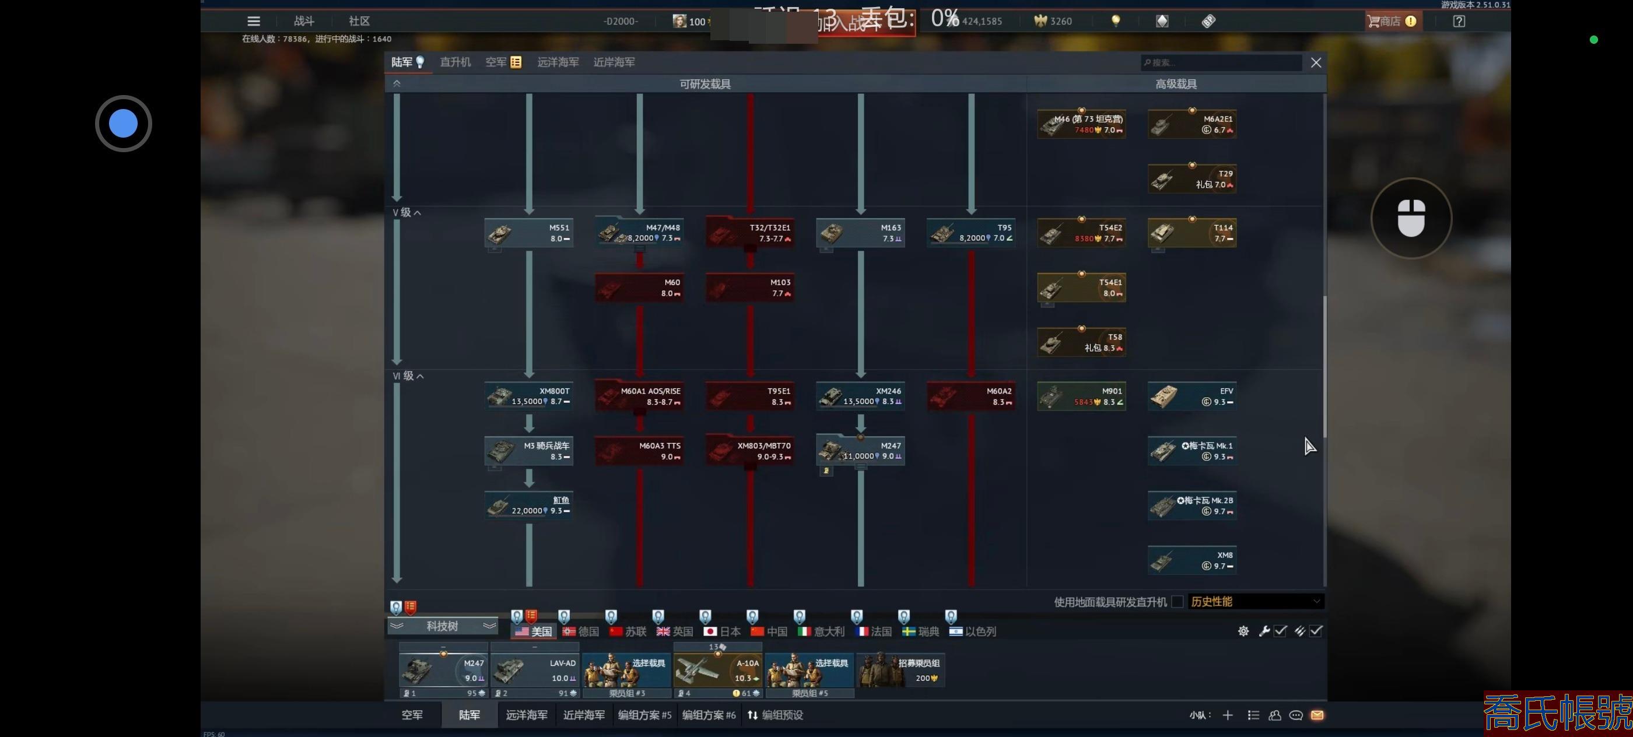Click the tech tree vertical scrollbar
Viewport: 1633px width, 737px height.
click(x=1324, y=367)
